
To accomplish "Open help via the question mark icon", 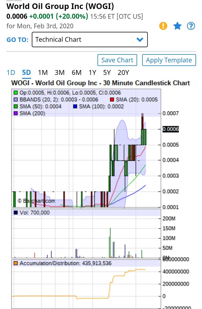I will click(191, 26).
